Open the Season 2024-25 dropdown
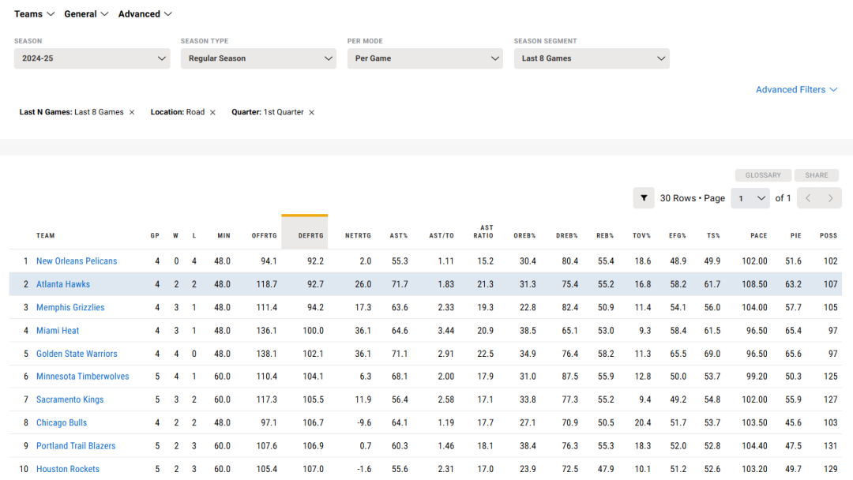The image size is (853, 480). tap(92, 58)
